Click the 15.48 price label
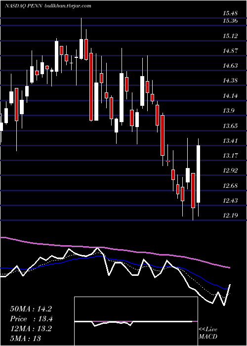Image resolution: width=247 pixels, height=346 pixels. click(x=230, y=13)
